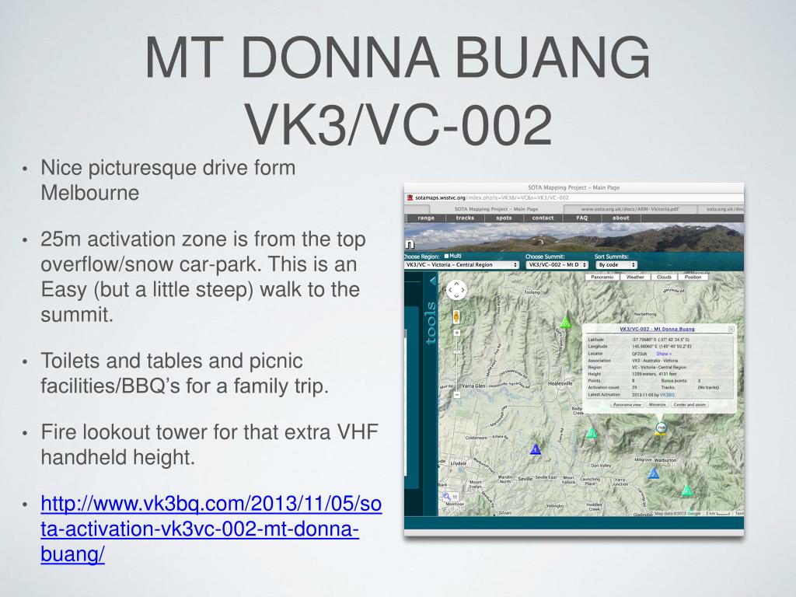The width and height of the screenshot is (796, 597).
Task: Select the green summit marker numbered 3
Action: pyautogui.click(x=592, y=432)
